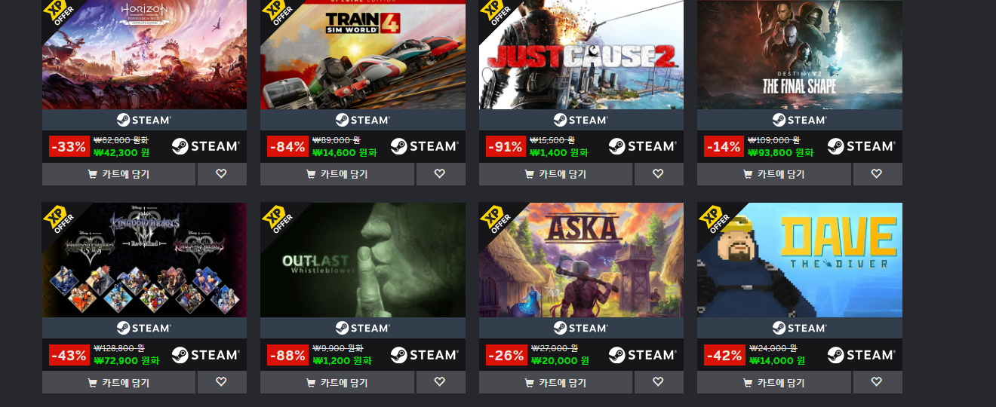This screenshot has height=407, width=996.
Task: Add Horizon Forbidden West to cart
Action: point(118,174)
